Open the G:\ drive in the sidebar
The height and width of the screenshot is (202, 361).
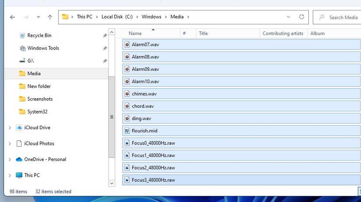click(30, 61)
